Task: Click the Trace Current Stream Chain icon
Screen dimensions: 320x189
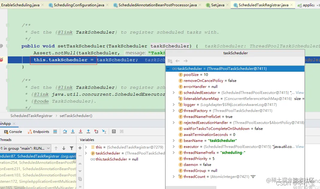Action: pos(122,131)
